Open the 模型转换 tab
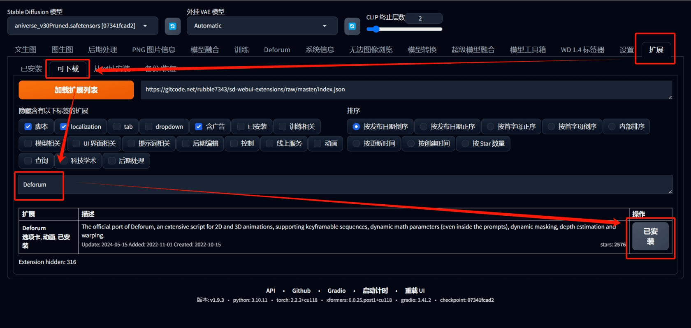The image size is (691, 328). pos(422,50)
